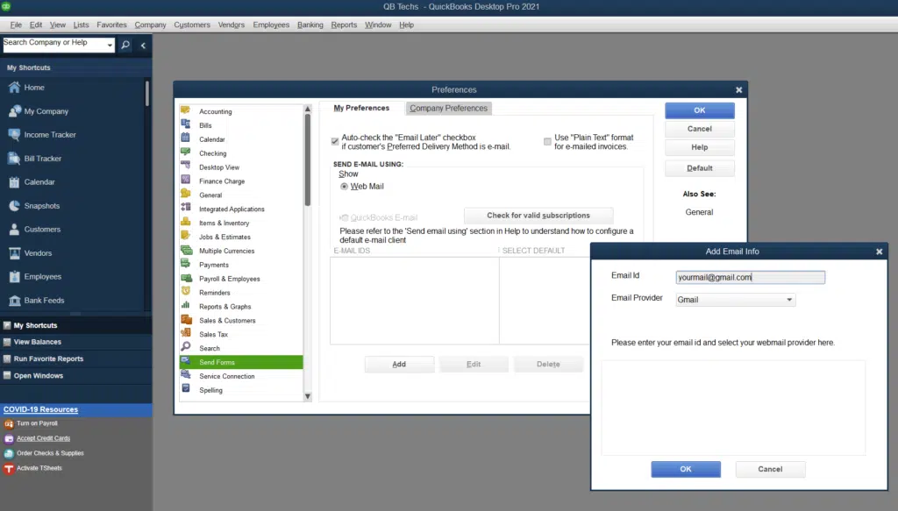This screenshot has width=898, height=511.
Task: Click the preferences list scrollbar thumb
Action: (x=308, y=159)
